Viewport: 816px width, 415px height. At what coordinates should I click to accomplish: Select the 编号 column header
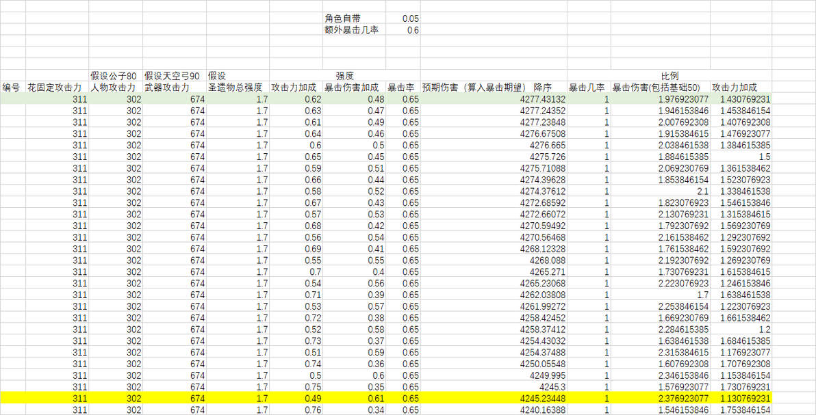[13, 87]
